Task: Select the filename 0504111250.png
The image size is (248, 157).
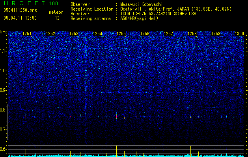Action: (20, 10)
